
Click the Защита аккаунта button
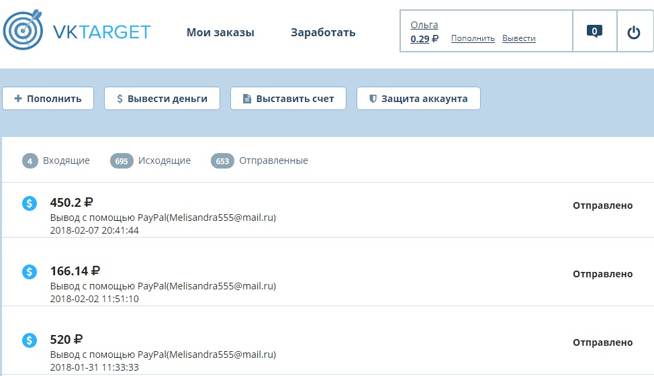[x=418, y=99]
